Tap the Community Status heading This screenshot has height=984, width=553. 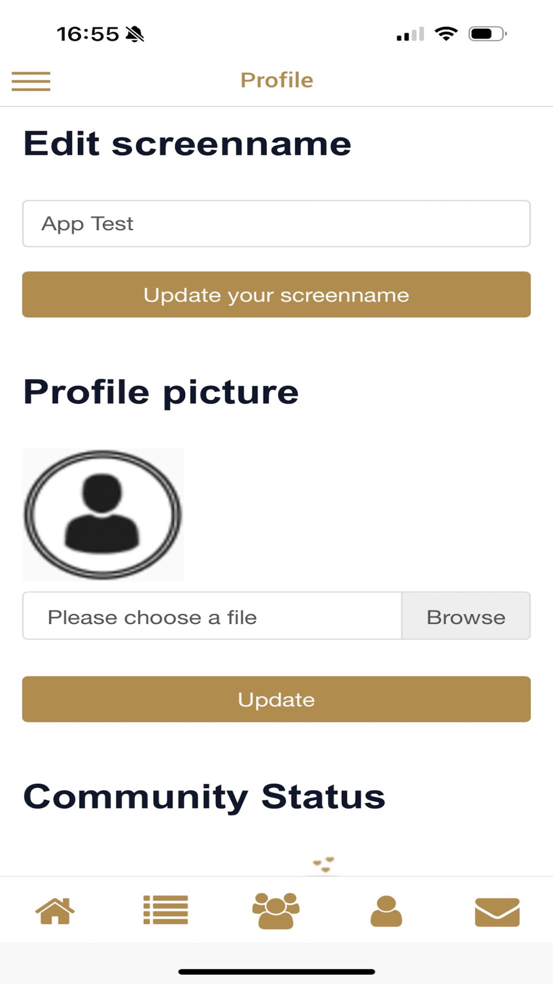pos(204,796)
